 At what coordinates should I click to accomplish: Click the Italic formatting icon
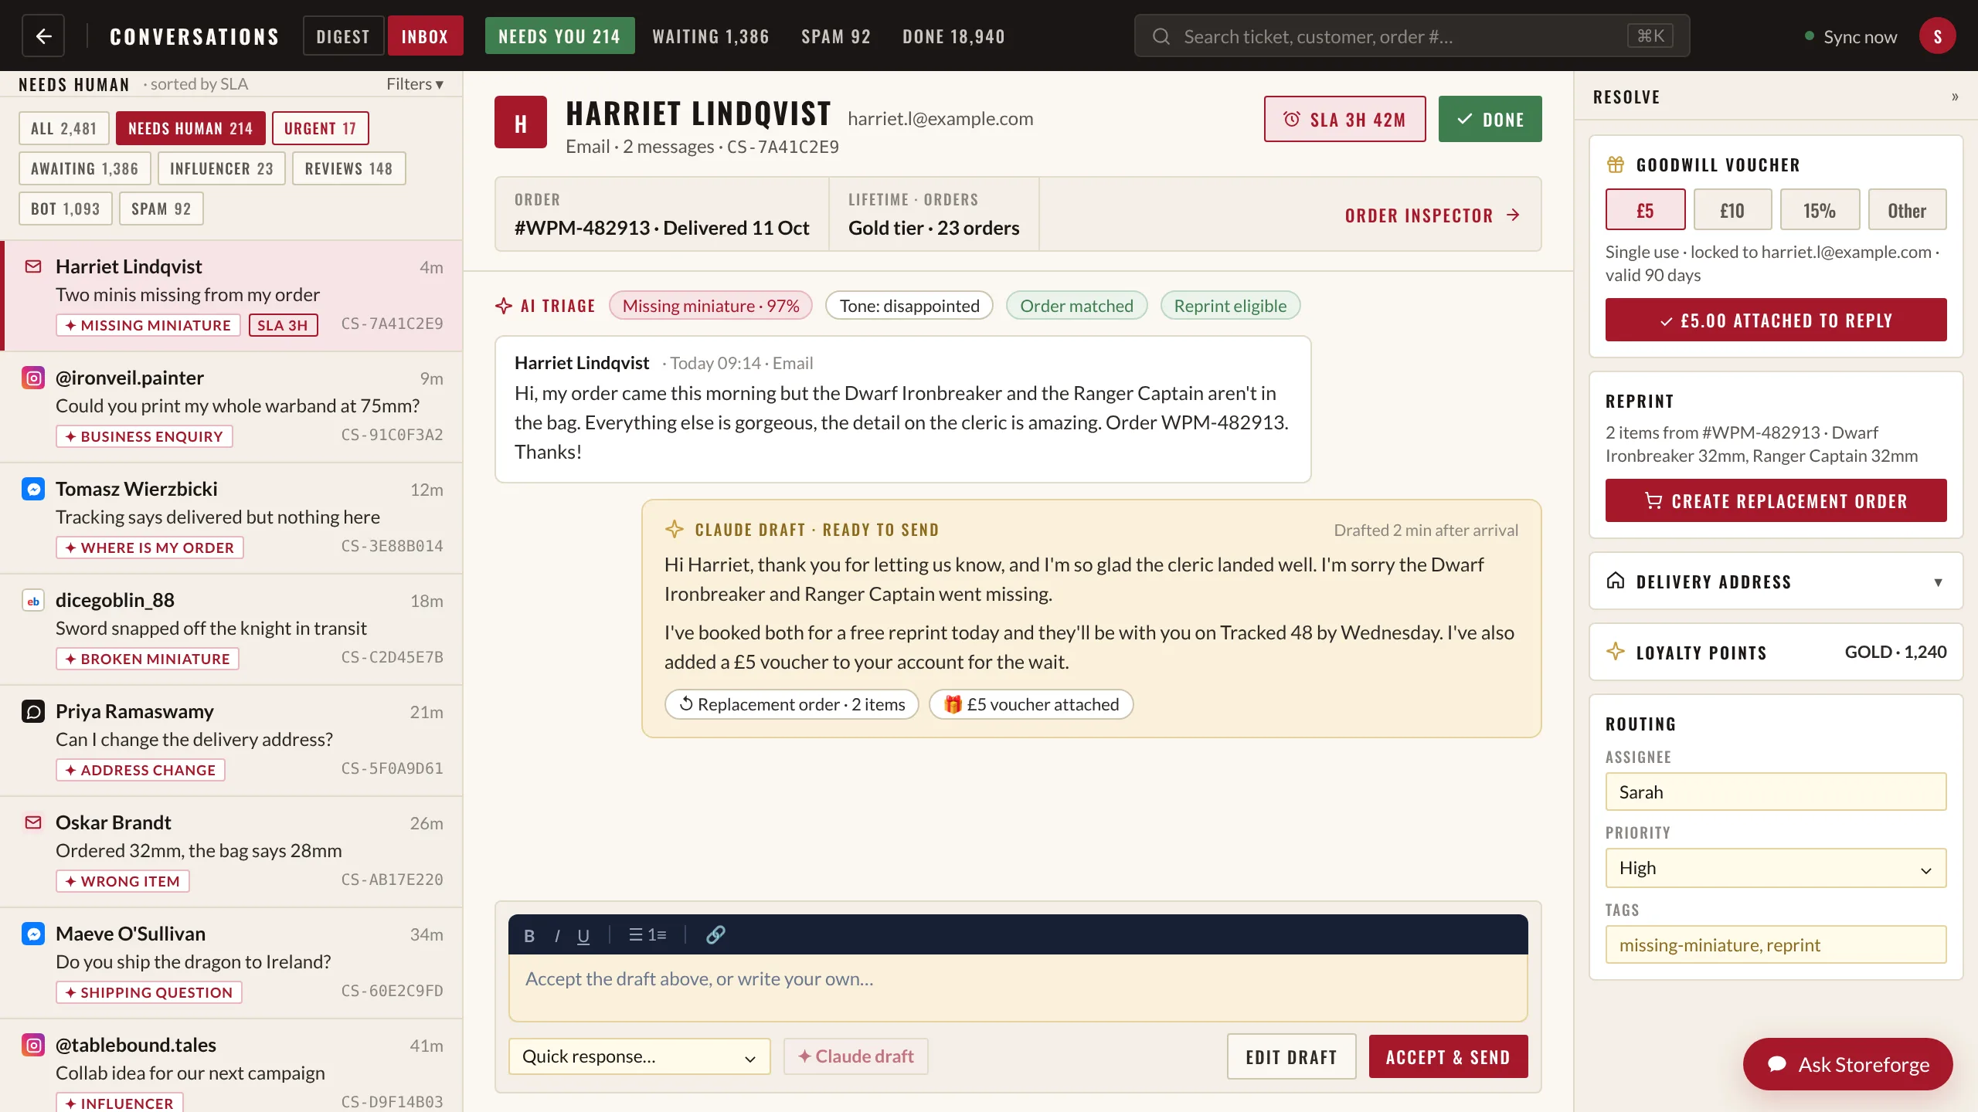tap(557, 935)
